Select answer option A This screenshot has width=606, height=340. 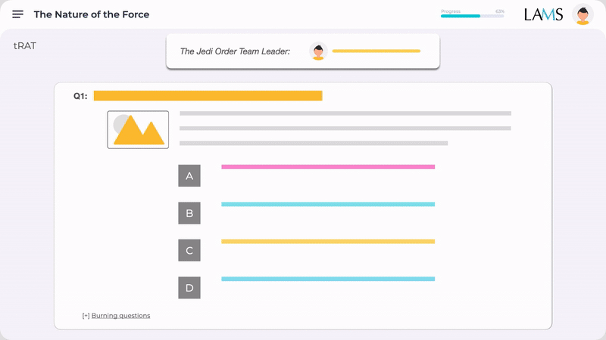point(189,176)
